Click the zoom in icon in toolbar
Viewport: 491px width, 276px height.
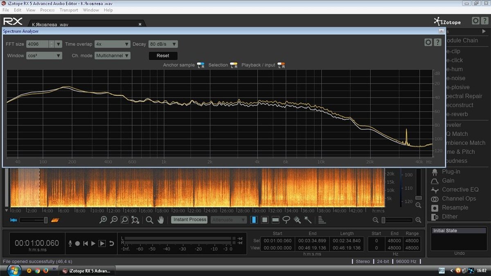pos(103,220)
